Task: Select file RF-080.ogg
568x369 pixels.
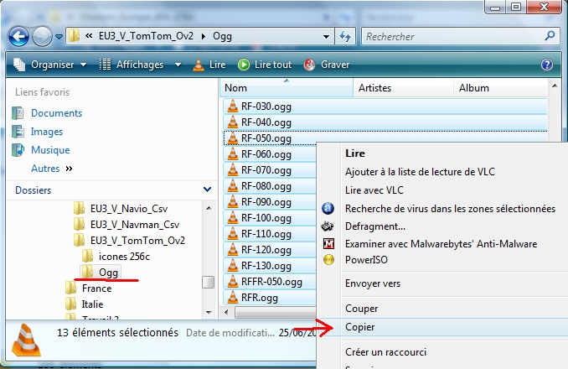Action: coord(266,186)
